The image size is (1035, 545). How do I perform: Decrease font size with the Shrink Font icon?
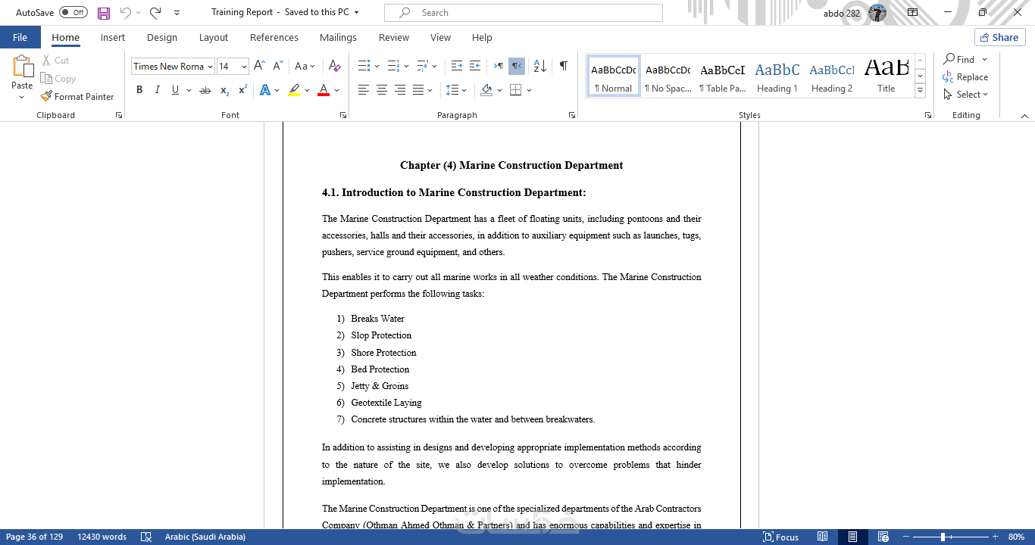coord(278,66)
